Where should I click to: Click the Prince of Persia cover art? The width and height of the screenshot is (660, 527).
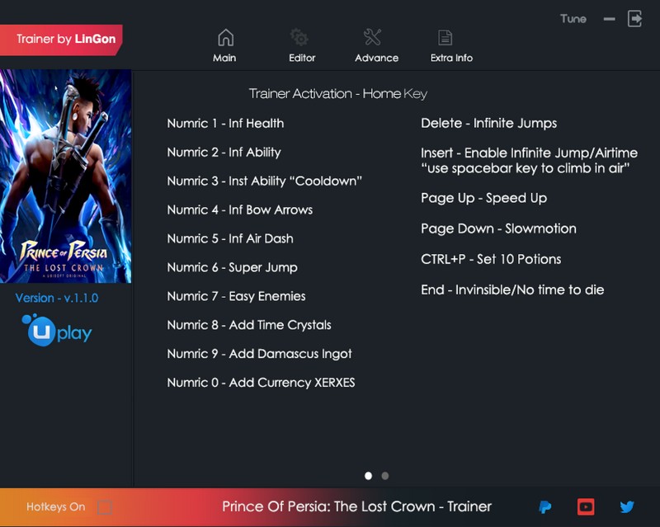(x=66, y=176)
